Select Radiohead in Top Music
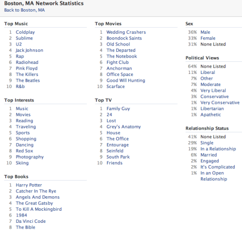Viewport: 242px width, 231px height. (27, 62)
